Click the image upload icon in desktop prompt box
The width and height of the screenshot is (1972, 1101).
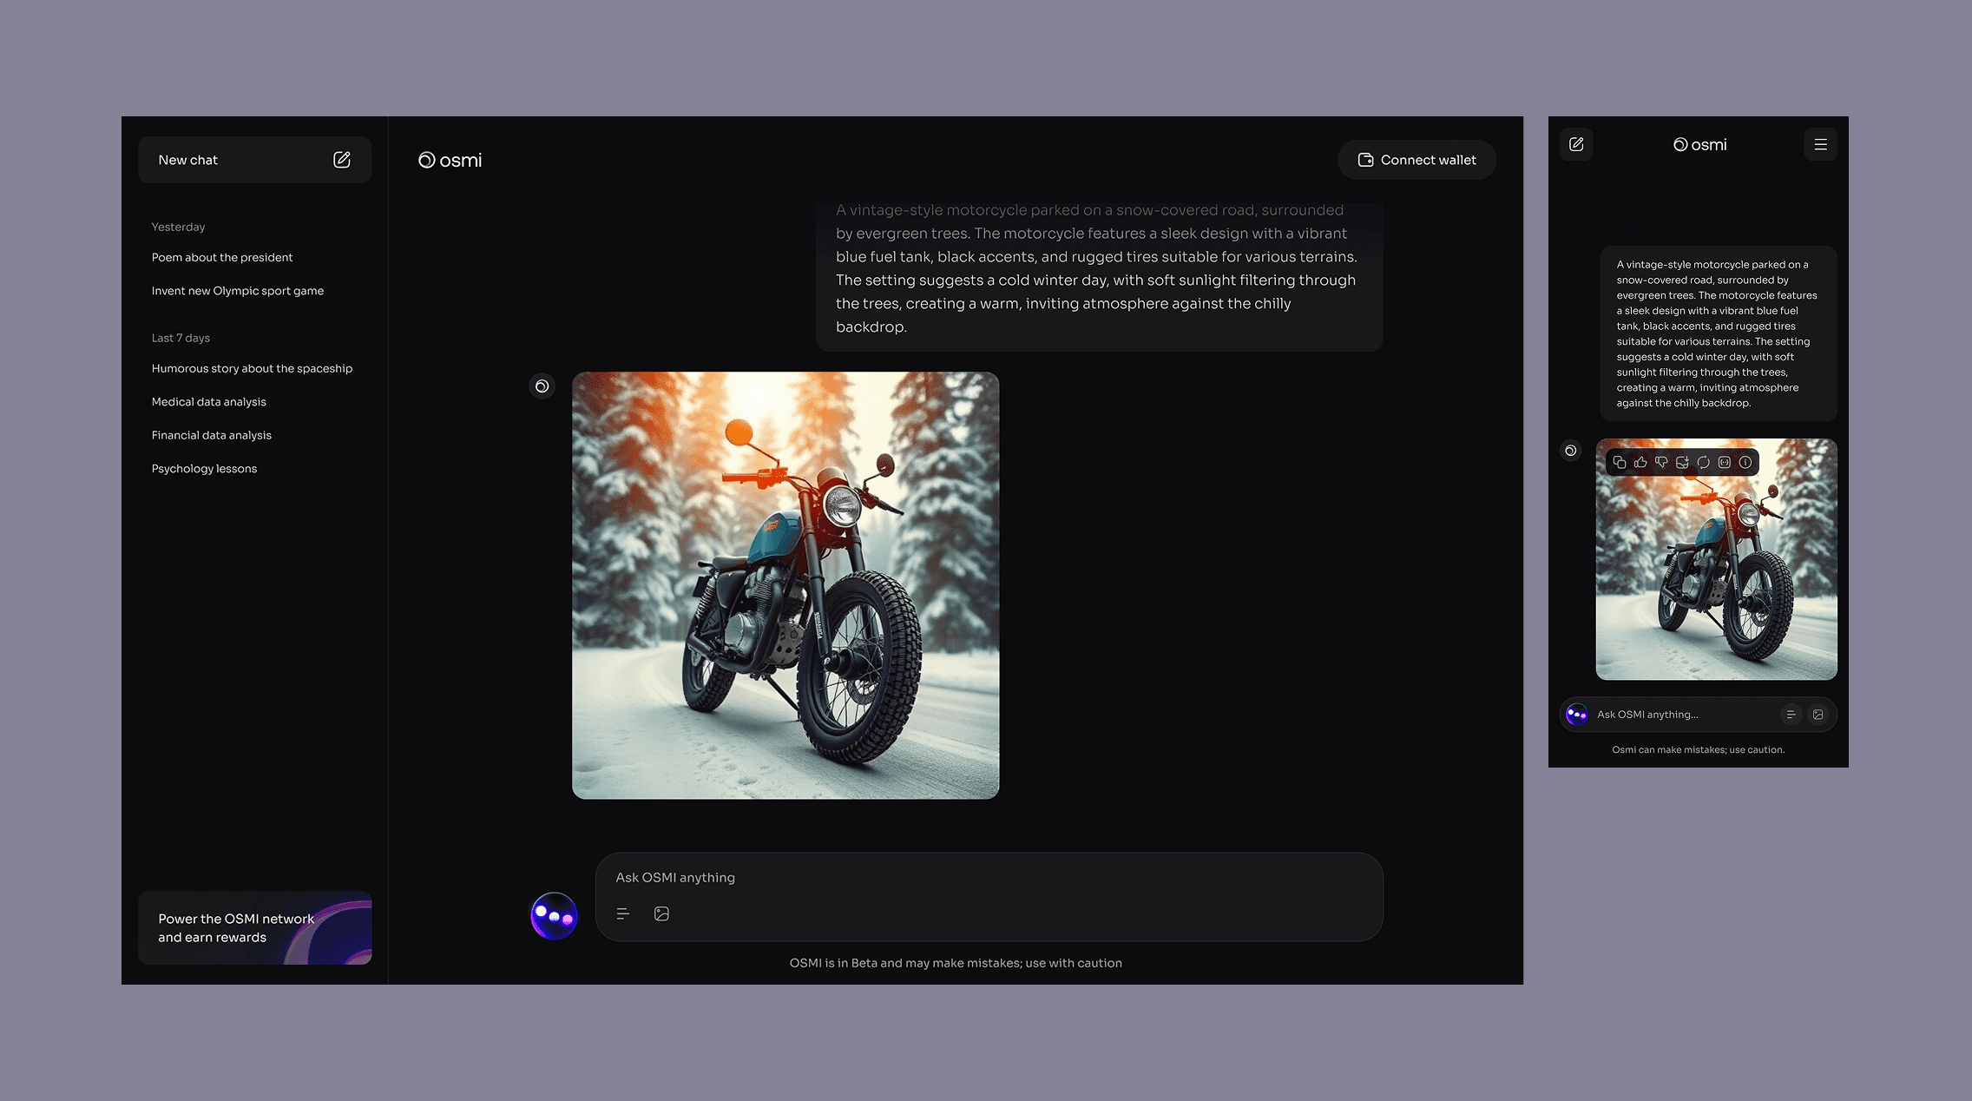[x=661, y=913]
